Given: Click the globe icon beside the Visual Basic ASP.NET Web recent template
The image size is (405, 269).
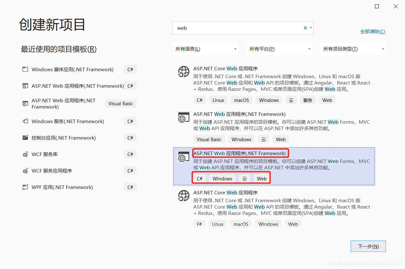Looking at the screenshot, I should point(25,103).
